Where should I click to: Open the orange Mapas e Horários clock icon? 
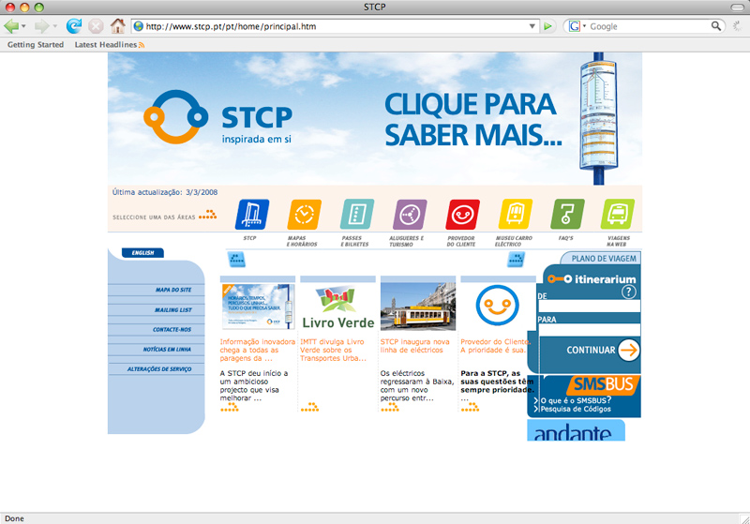pyautogui.click(x=304, y=214)
